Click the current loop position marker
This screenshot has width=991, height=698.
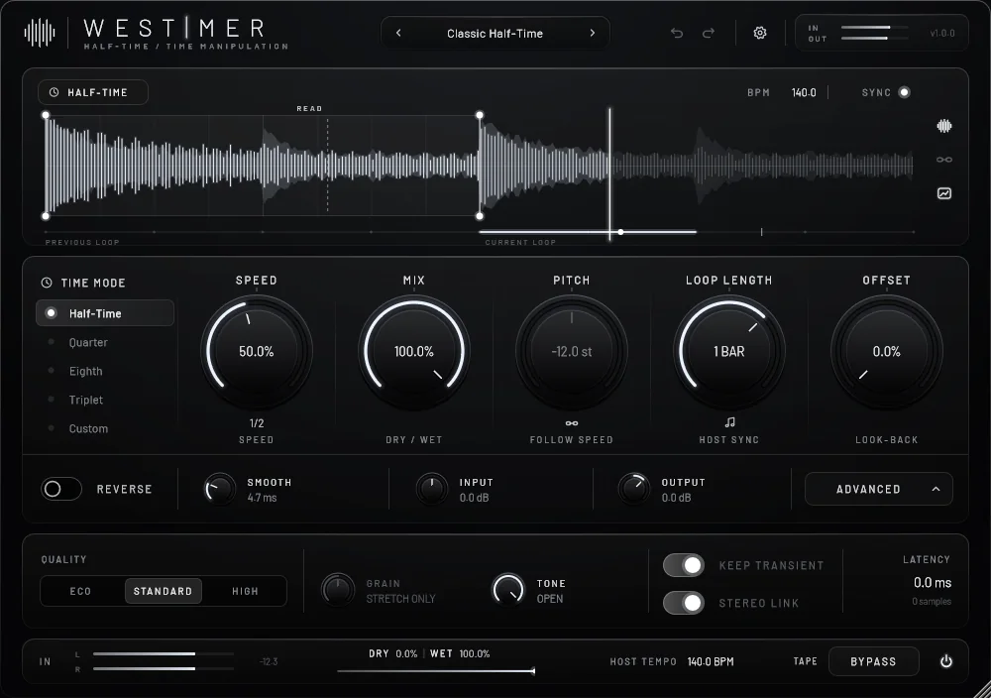[620, 232]
